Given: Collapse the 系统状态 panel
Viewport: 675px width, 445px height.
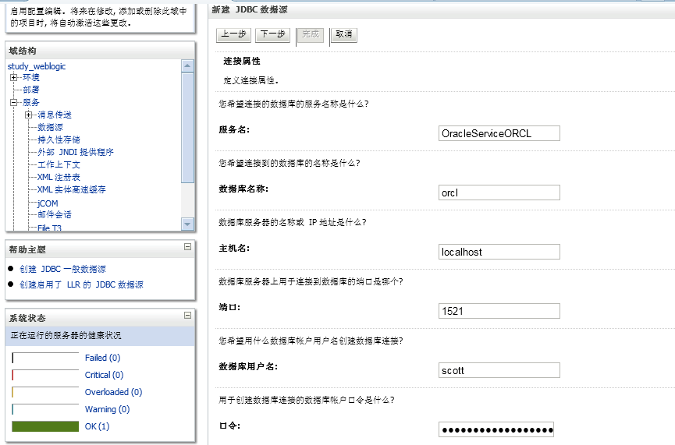Looking at the screenshot, I should tap(188, 315).
